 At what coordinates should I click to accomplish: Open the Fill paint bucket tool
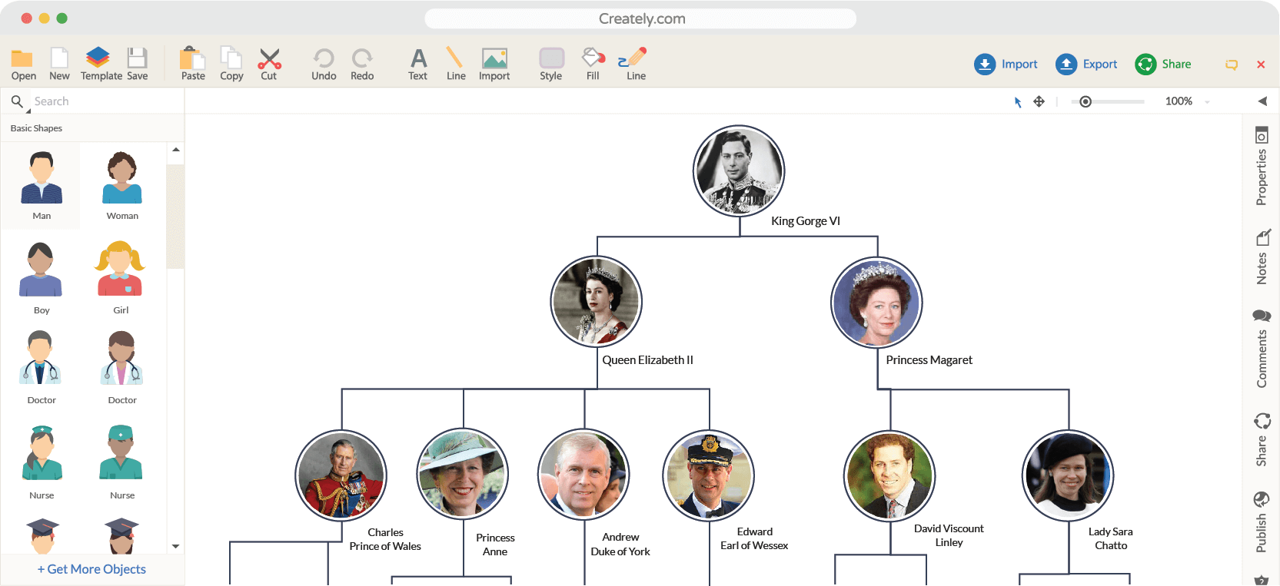click(x=593, y=63)
